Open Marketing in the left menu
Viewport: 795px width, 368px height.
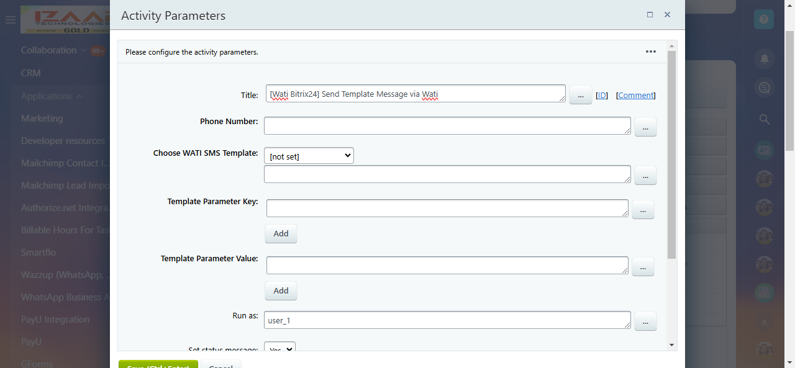pos(42,119)
